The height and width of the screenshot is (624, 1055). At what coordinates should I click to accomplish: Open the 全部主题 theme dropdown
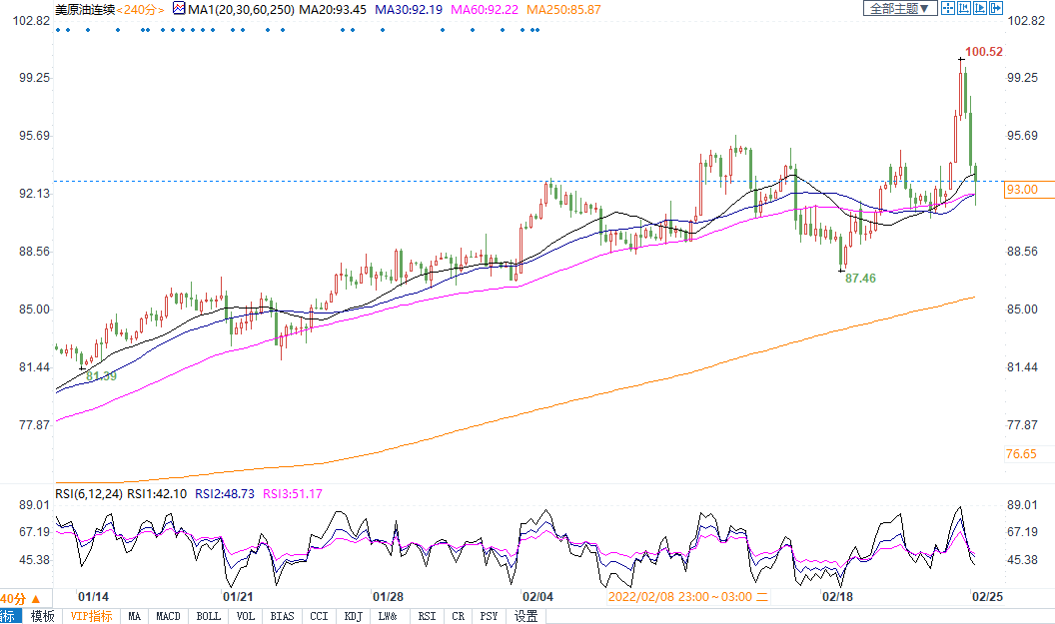[x=899, y=8]
